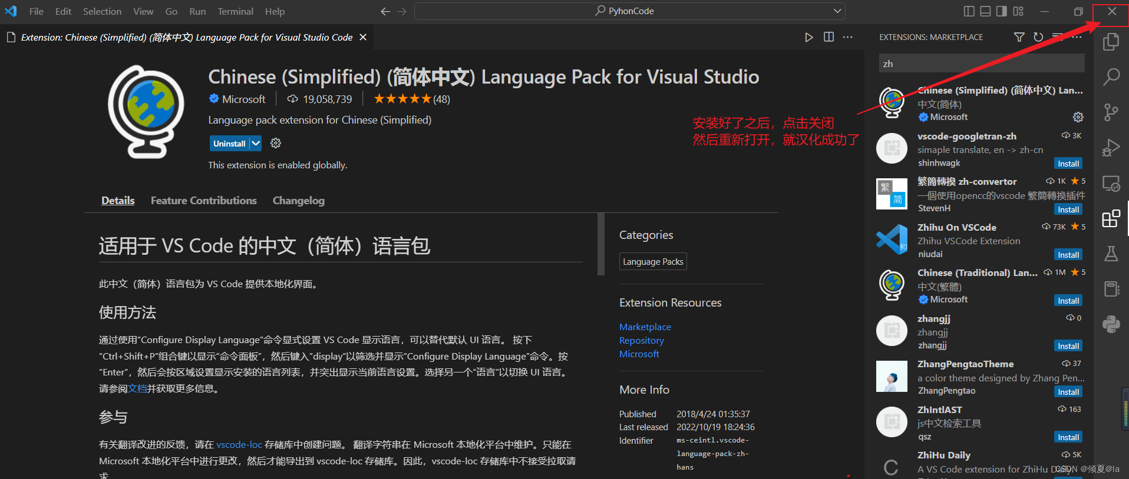Click the PyhonCode command center search box
Image resolution: width=1129 pixels, height=479 pixels.
tap(629, 11)
